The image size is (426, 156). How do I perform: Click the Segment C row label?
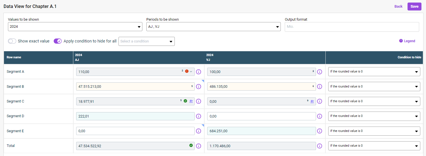(x=15, y=101)
